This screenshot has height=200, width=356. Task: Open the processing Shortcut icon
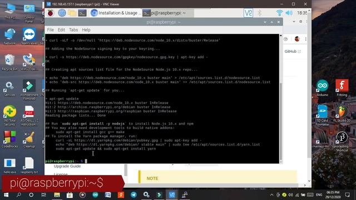[342, 142]
